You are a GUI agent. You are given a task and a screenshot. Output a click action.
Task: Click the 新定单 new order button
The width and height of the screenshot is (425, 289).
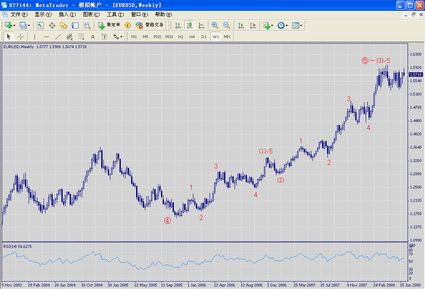point(109,25)
